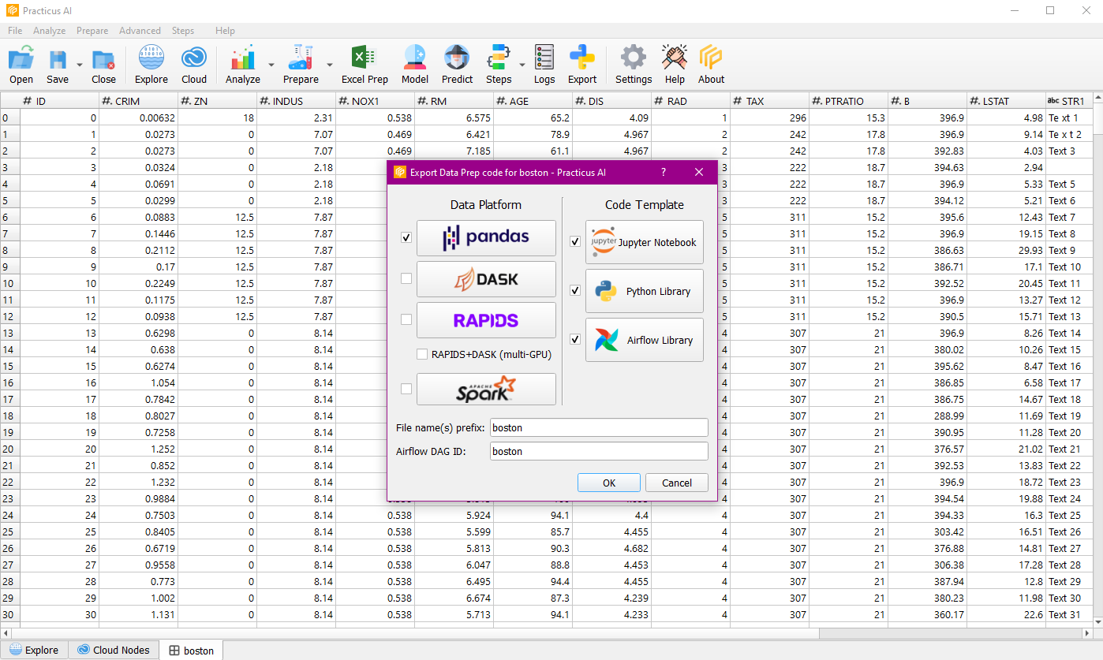Open the Analyze menu in menu bar
The width and height of the screenshot is (1103, 660).
click(49, 31)
